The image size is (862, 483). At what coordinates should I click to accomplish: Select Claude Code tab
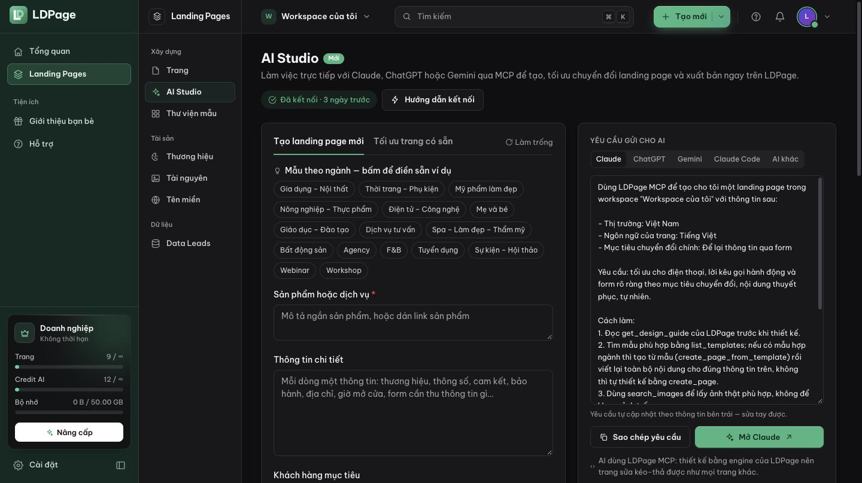[737, 159]
